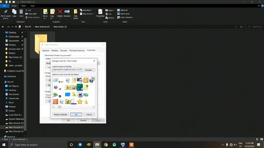Select 3D Objects in the sidebar
This screenshot has height=148, width=264.
point(14,86)
